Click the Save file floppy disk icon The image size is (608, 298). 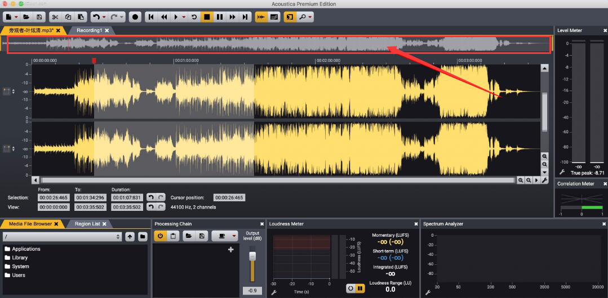(x=39, y=17)
